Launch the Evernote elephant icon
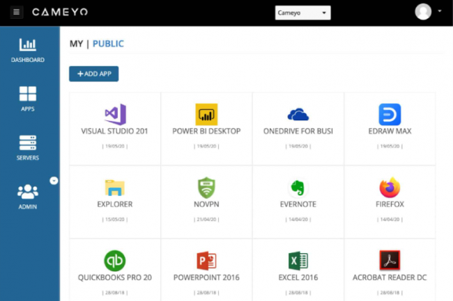The image size is (453, 301). [x=298, y=188]
